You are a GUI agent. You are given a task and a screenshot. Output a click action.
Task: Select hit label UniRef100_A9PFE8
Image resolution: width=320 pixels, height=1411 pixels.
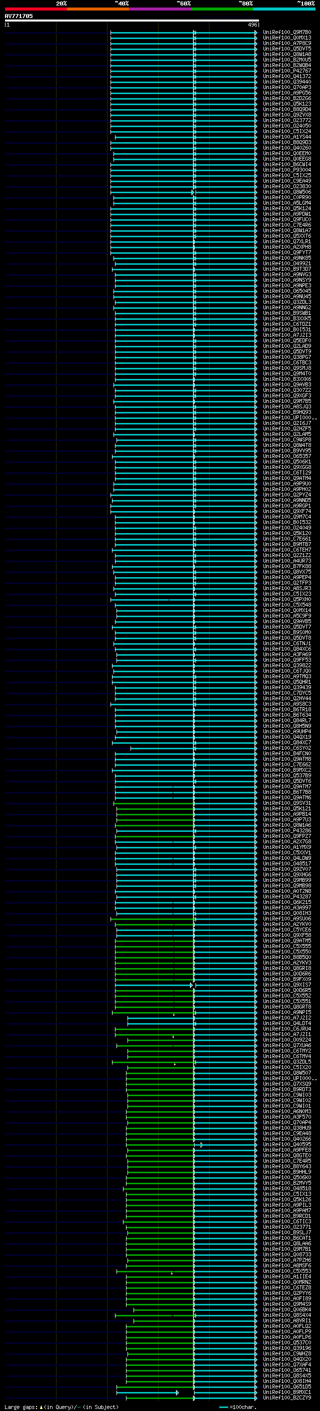[287, 1150]
